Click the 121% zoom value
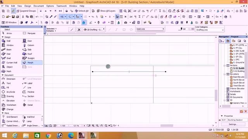The image size is (248, 139). 76,125
